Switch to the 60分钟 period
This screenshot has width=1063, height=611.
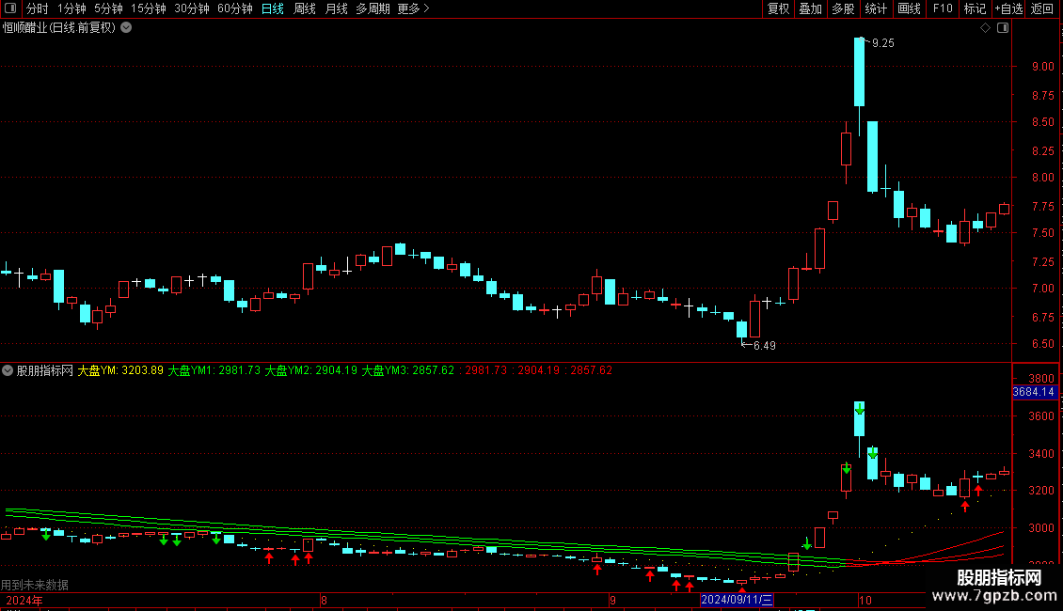(235, 8)
